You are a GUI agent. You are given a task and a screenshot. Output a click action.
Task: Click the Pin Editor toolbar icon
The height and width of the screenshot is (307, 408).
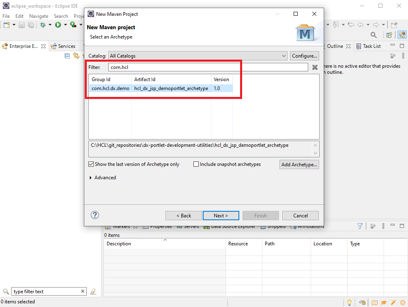[x=394, y=25]
